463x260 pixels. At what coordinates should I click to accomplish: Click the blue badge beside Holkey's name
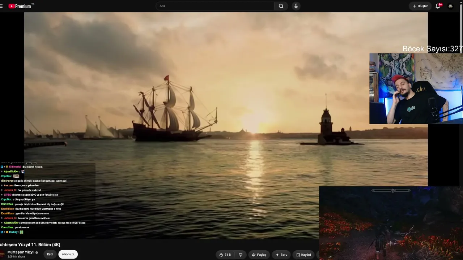2,232
